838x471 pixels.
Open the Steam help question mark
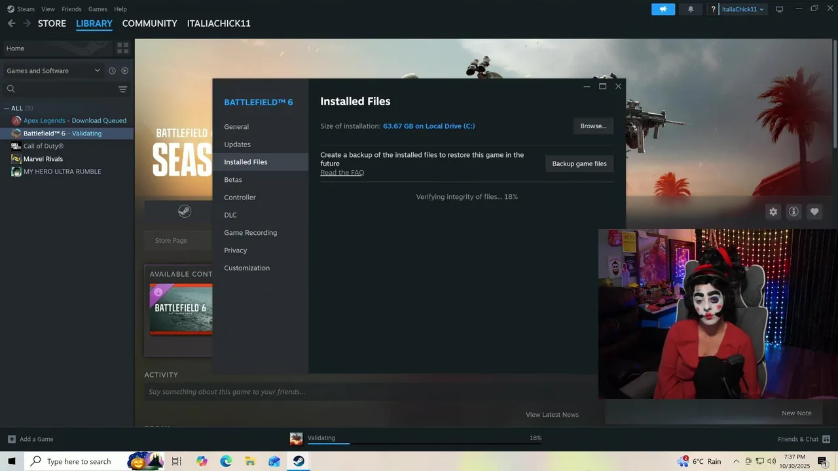713,9
